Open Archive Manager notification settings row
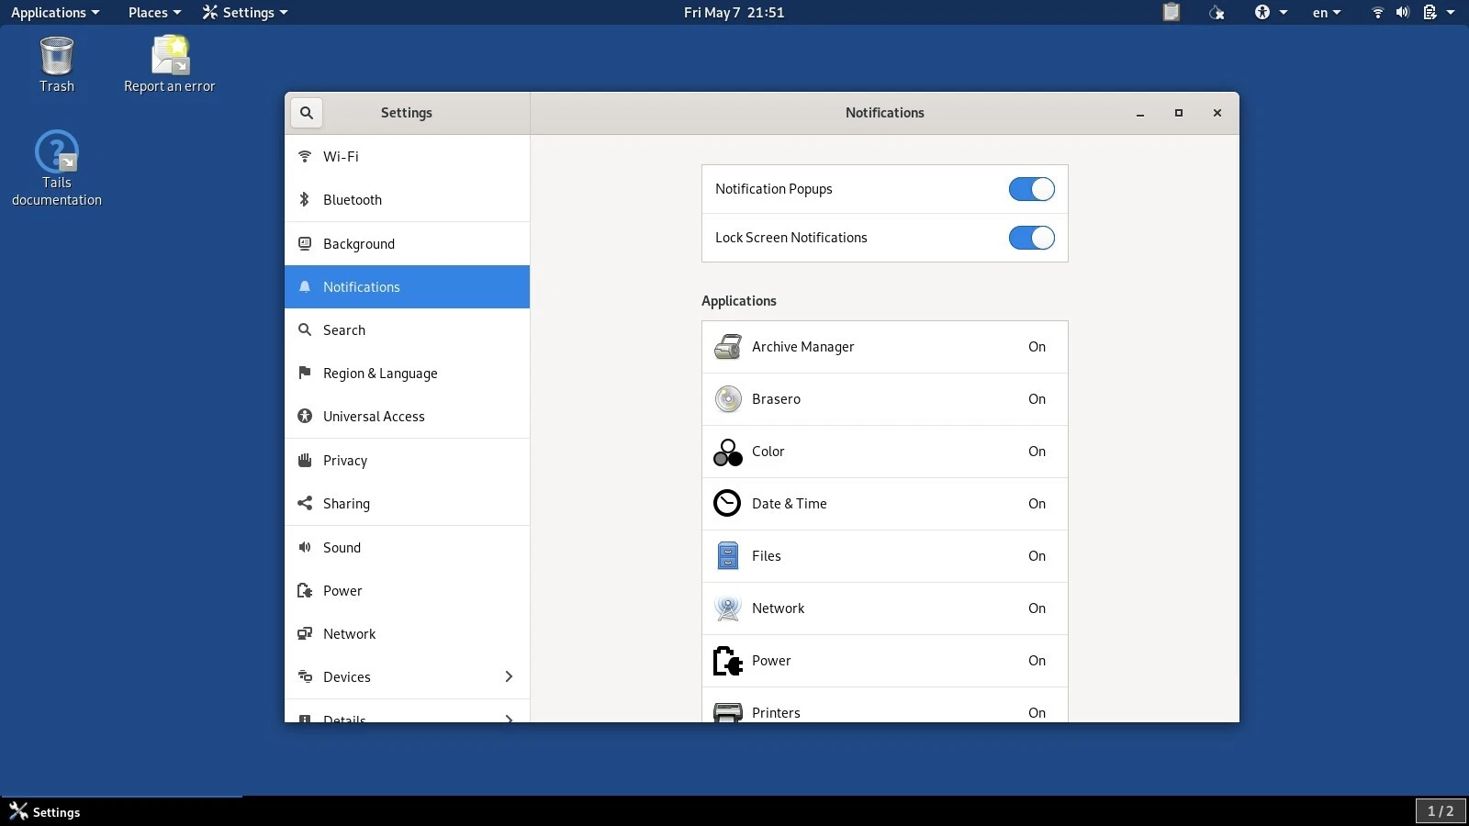This screenshot has width=1469, height=826. (885, 347)
